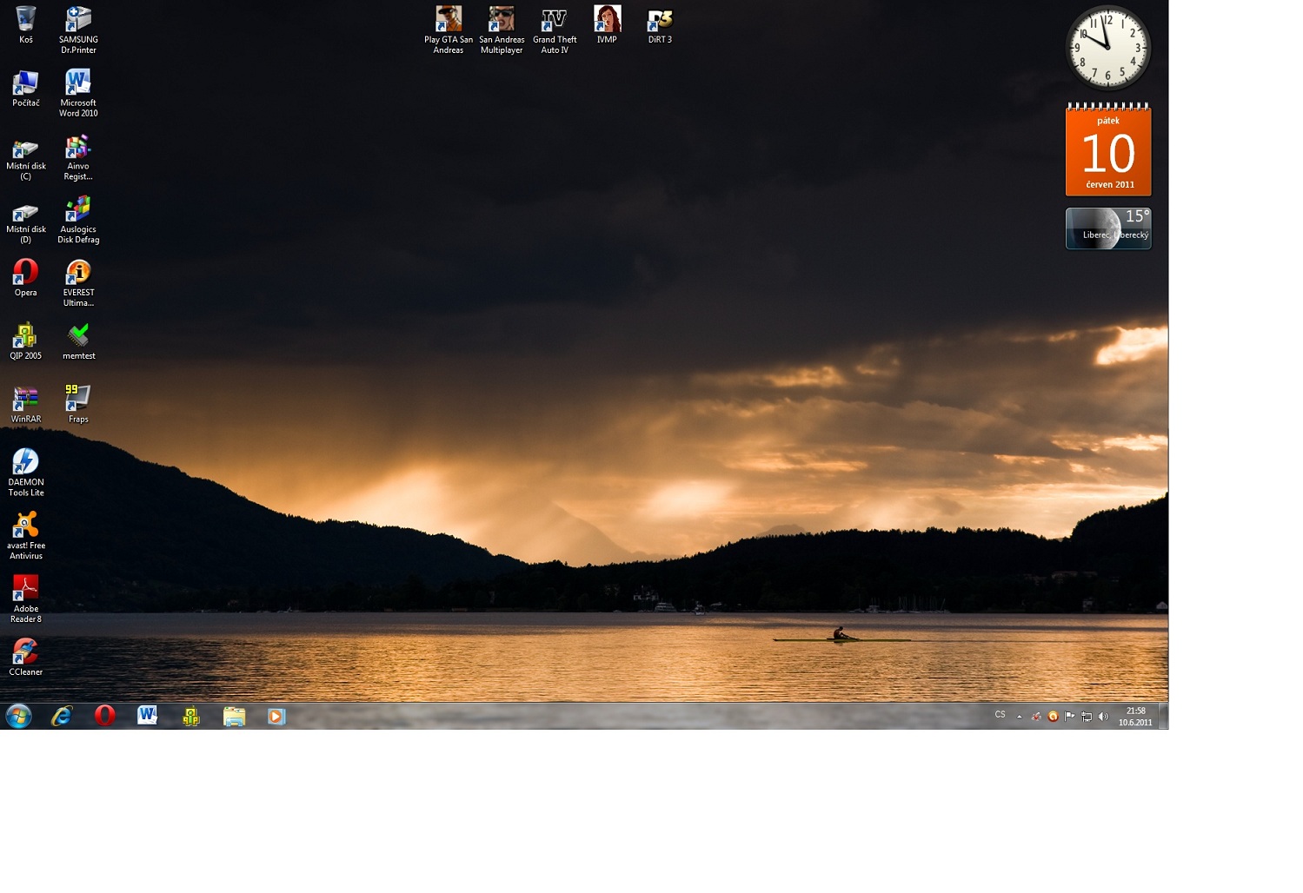The image size is (1303, 893).
Task: Open the Windows Start menu orb
Action: pyautogui.click(x=18, y=716)
